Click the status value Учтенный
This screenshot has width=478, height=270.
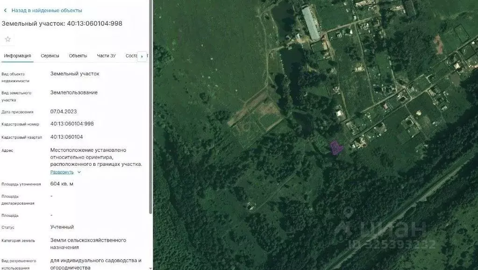(x=62, y=227)
